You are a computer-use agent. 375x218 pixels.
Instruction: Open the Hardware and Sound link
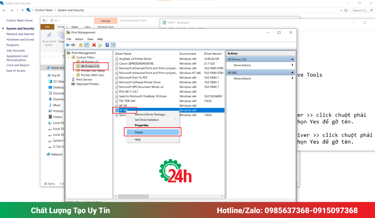(20, 39)
